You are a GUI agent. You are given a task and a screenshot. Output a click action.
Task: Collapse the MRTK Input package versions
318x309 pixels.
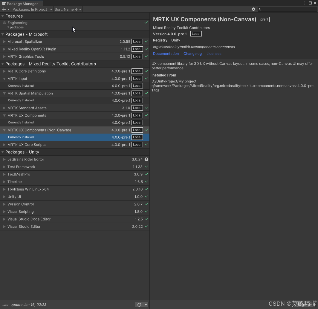4,79
